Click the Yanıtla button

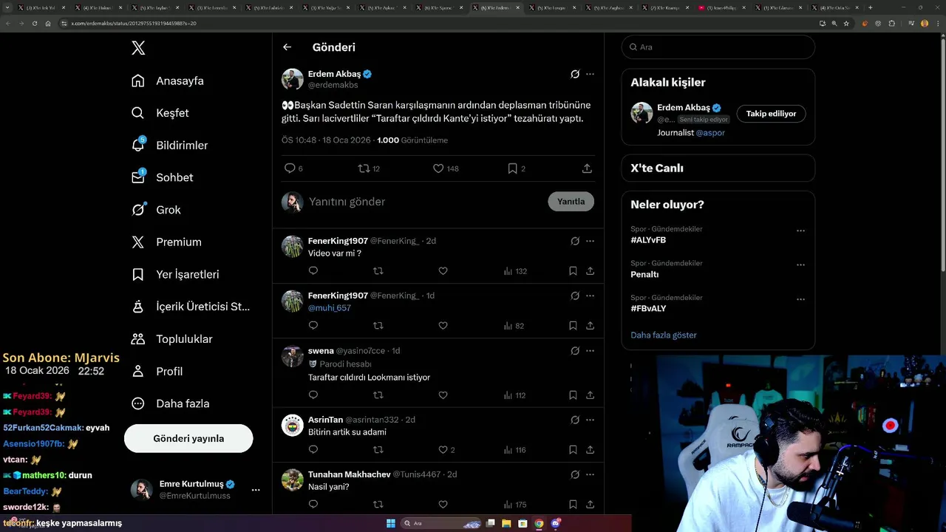click(571, 202)
